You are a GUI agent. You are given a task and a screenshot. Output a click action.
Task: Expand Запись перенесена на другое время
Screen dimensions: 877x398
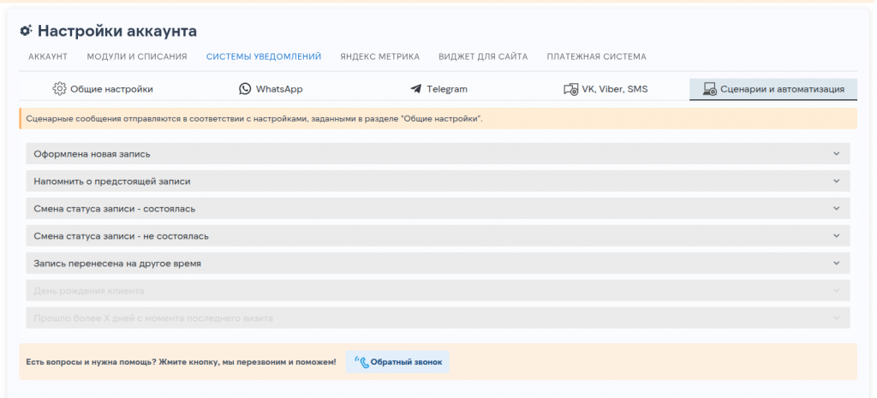(x=836, y=264)
